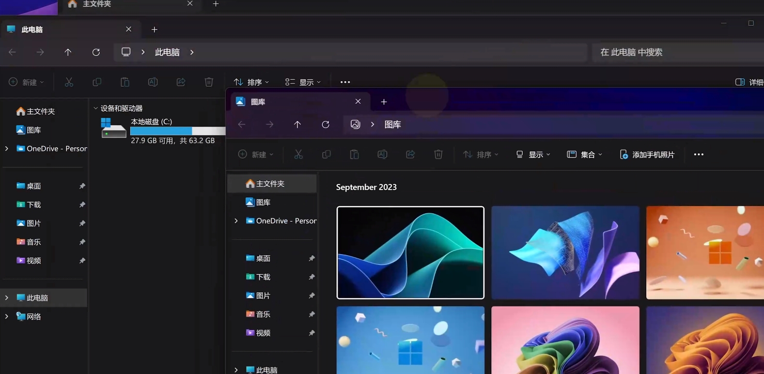
Task: Open 新建 dropdown in 图库 window
Action: [x=256, y=154]
